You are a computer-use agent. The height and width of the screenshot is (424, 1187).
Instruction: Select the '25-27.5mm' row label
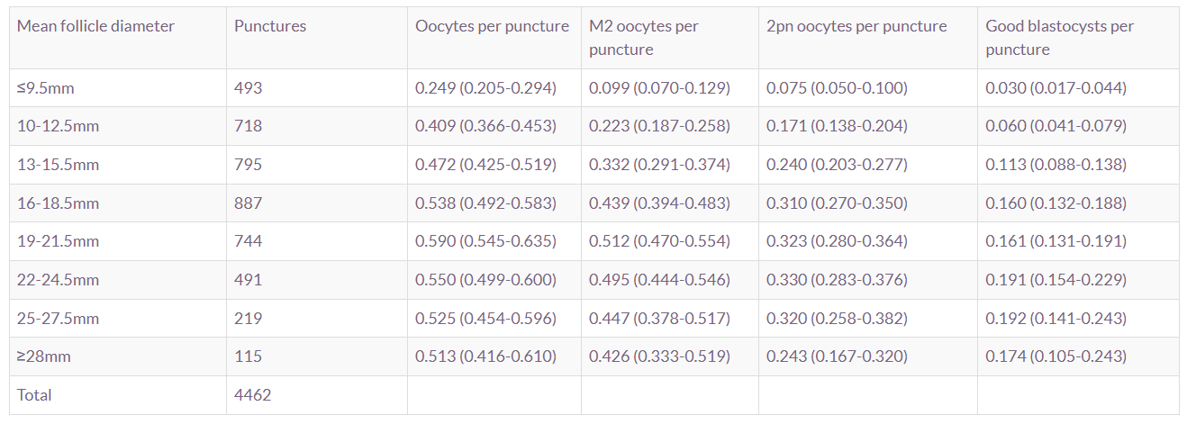point(58,319)
